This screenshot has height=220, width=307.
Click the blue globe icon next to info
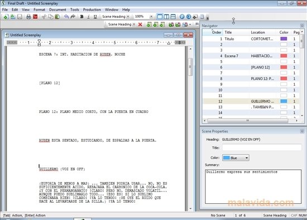[189, 17]
